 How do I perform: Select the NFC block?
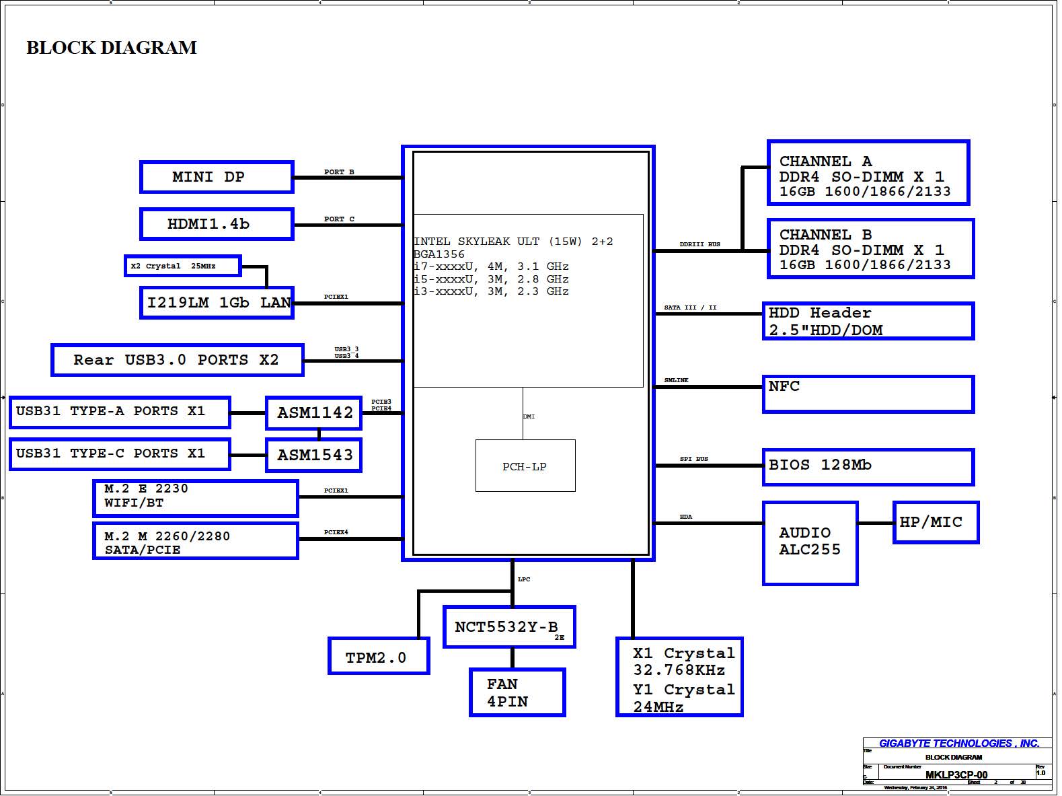868,394
